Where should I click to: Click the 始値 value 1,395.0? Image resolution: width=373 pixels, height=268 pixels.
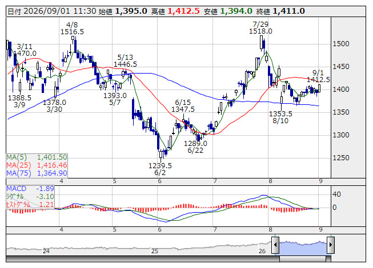[x=131, y=11]
